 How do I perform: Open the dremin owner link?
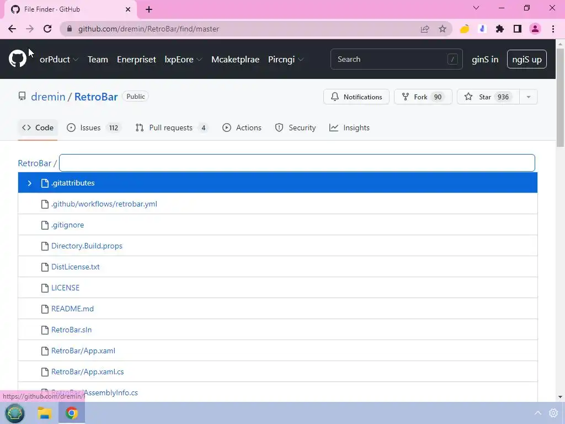(x=48, y=97)
